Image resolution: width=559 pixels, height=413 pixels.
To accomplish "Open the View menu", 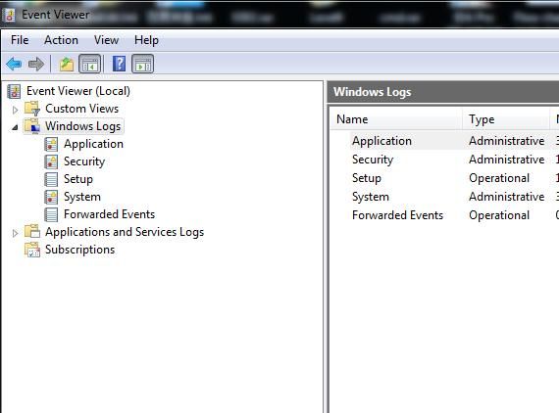I will (x=106, y=40).
